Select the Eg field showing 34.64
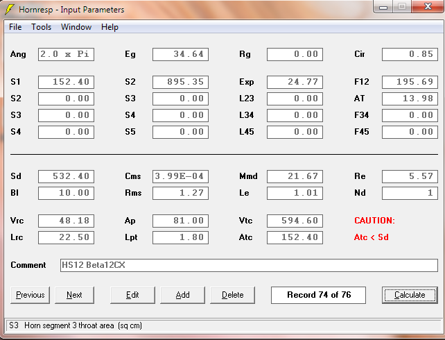The image size is (445, 340). tap(180, 54)
